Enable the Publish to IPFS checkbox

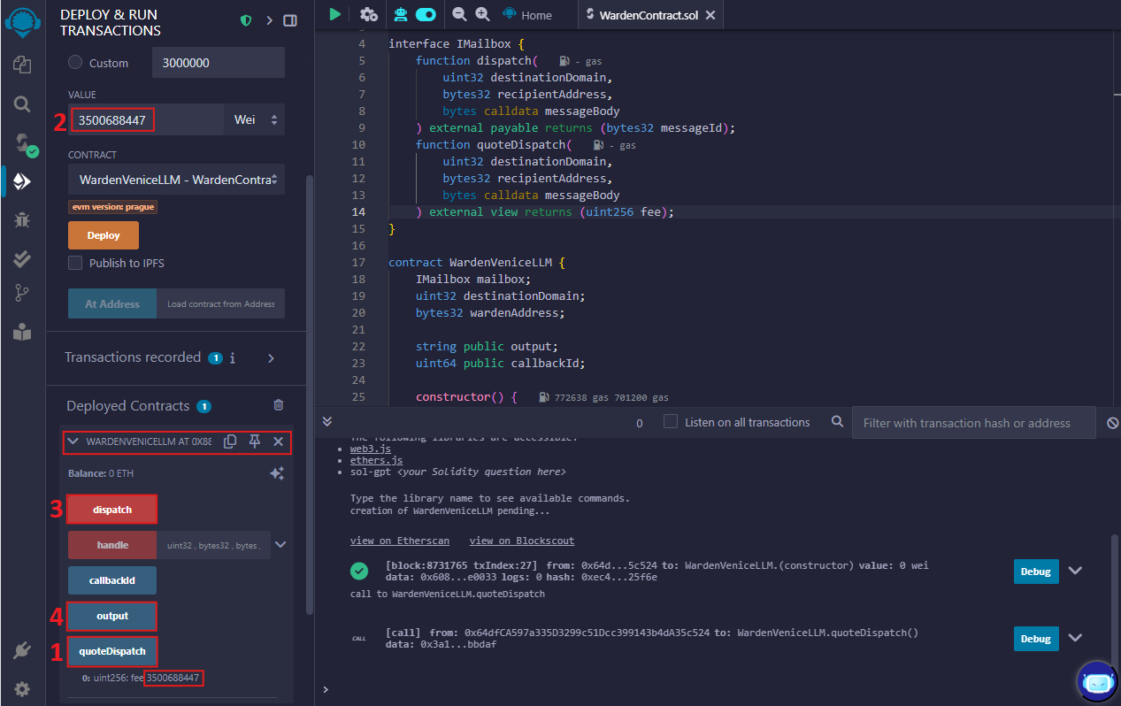coord(75,263)
